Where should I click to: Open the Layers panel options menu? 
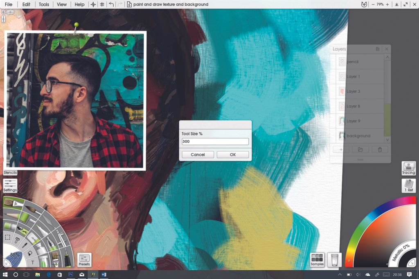pyautogui.click(x=377, y=49)
